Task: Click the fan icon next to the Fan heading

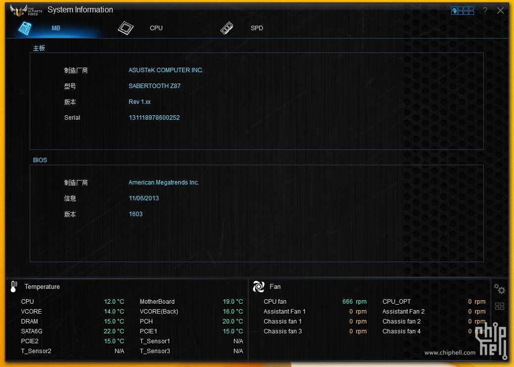Action: pos(258,286)
